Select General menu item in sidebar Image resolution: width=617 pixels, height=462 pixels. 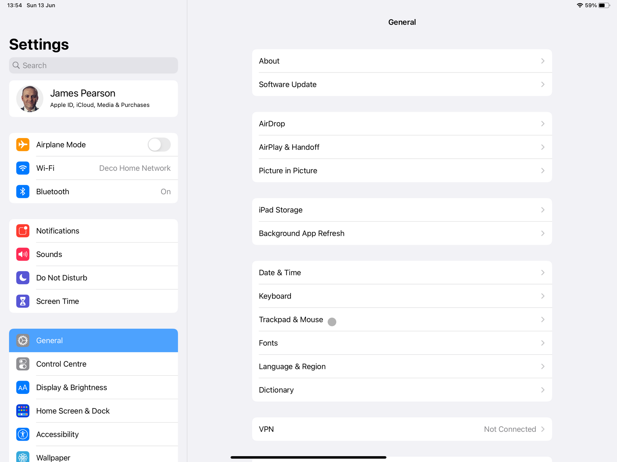(x=93, y=340)
